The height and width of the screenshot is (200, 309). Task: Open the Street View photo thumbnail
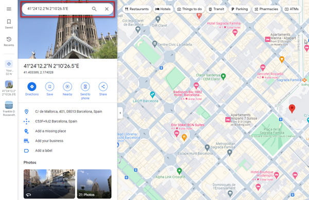click(x=49, y=184)
